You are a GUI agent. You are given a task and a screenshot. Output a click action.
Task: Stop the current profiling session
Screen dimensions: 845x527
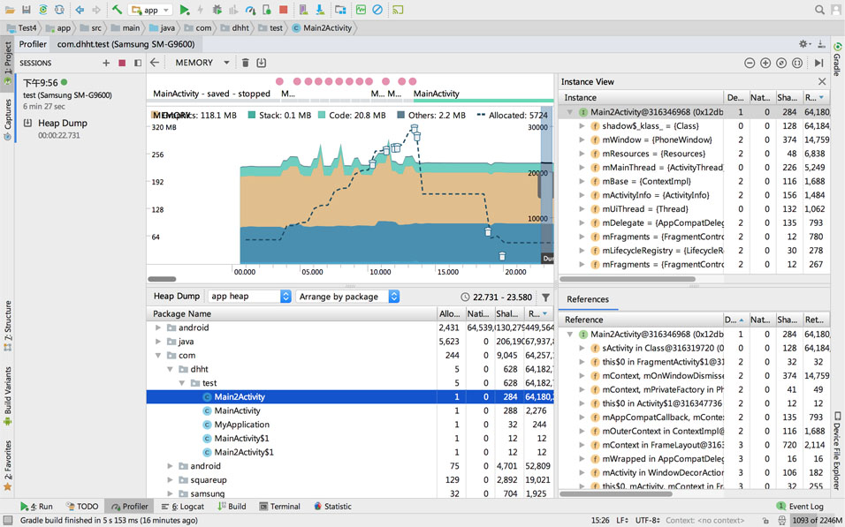[122, 63]
